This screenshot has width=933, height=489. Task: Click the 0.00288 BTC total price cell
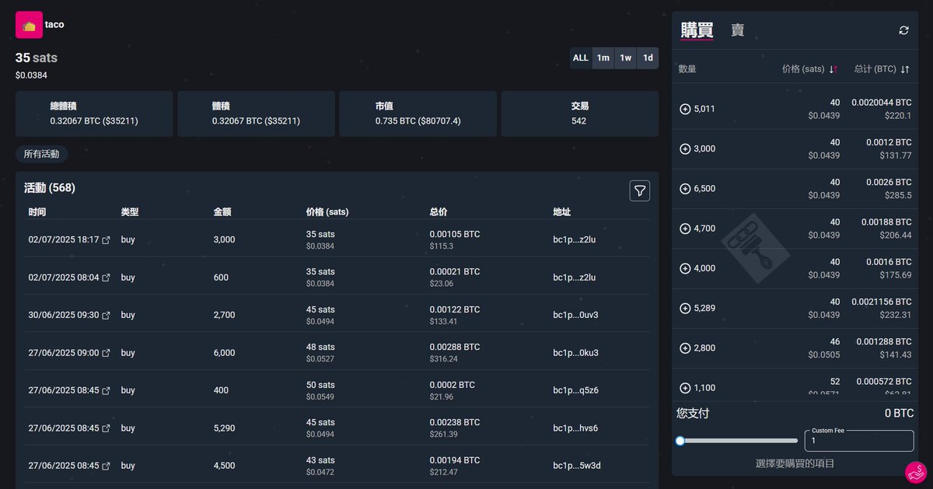(x=455, y=348)
